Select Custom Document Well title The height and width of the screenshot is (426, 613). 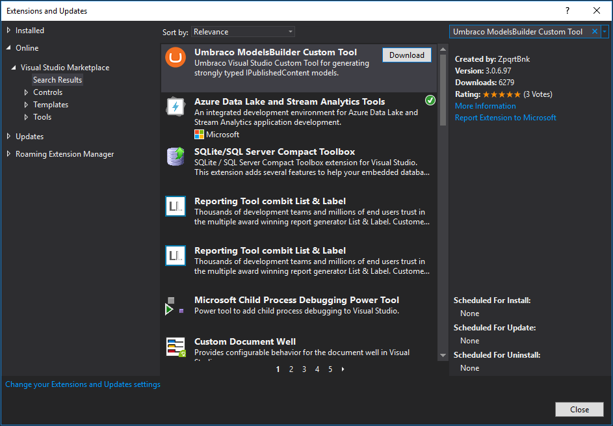click(x=244, y=341)
